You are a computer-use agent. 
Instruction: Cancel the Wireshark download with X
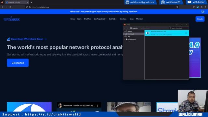click(186, 33)
